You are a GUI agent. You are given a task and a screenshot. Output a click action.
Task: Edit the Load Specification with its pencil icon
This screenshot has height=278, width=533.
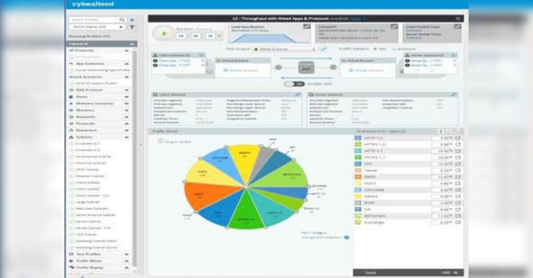[307, 27]
